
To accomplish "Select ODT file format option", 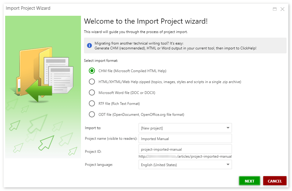I will point(92,114).
